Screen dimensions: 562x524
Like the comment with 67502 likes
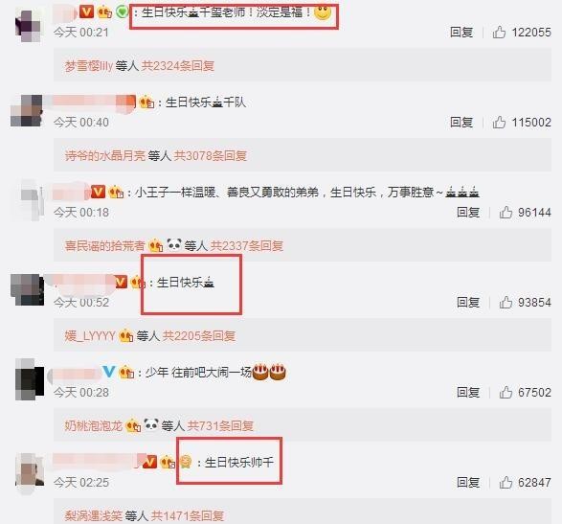506,393
